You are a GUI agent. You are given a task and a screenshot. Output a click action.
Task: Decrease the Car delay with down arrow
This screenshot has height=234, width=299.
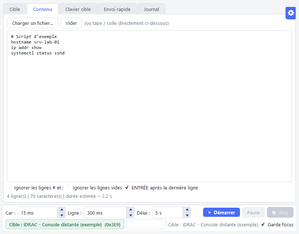click(x=62, y=215)
